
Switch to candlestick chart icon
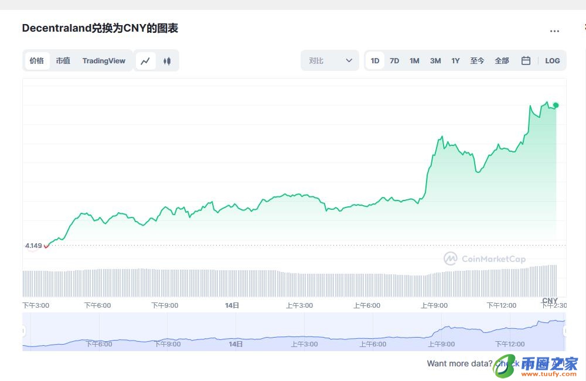tap(167, 60)
